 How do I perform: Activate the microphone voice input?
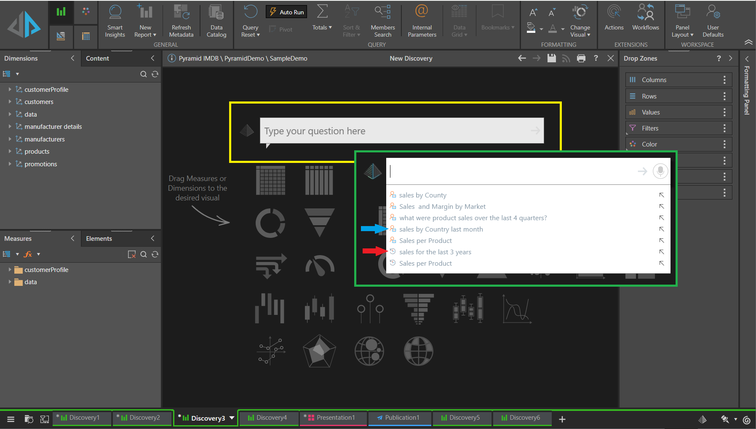point(660,171)
